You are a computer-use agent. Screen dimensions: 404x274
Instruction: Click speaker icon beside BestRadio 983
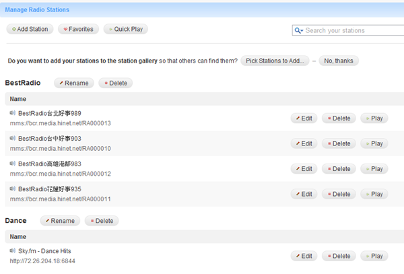pos(13,164)
